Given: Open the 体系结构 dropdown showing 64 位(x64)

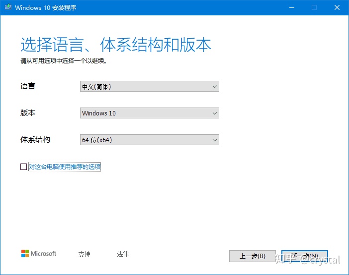Looking at the screenshot, I should pyautogui.click(x=149, y=140).
